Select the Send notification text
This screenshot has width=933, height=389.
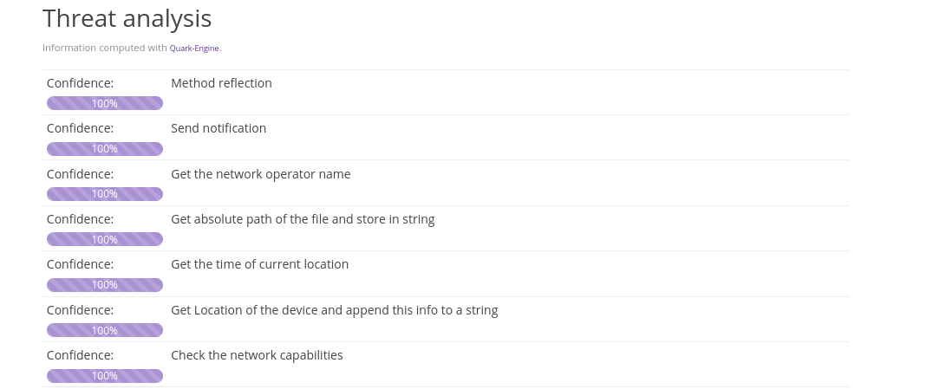click(x=219, y=128)
